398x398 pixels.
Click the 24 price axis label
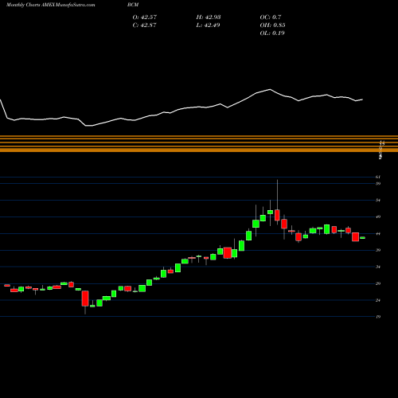[378, 300]
